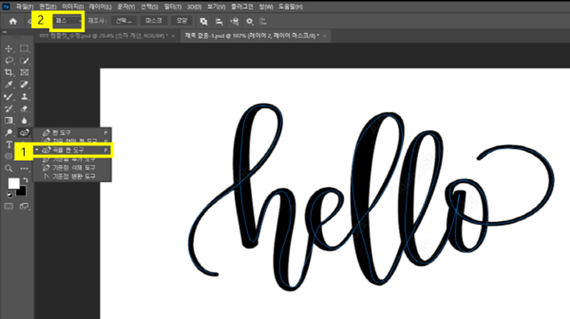Open the 선택(S) menu
Viewport: 570px width, 319px height.
tap(150, 7)
